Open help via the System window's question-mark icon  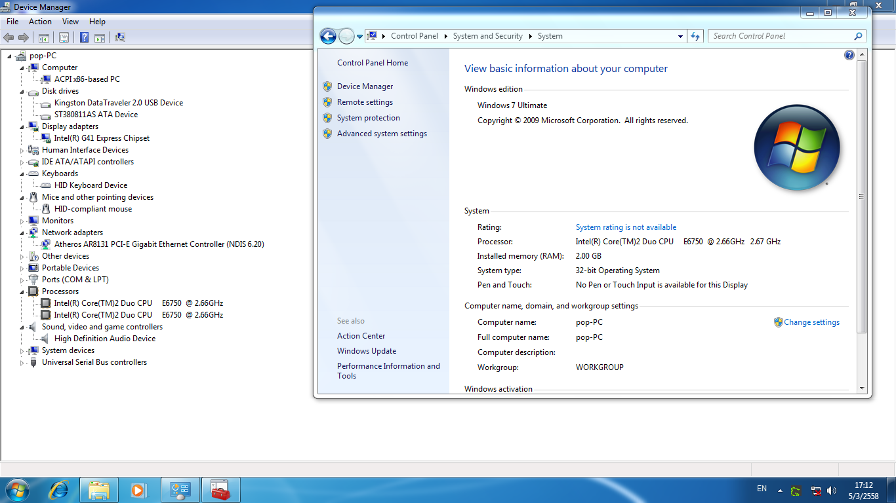click(849, 55)
